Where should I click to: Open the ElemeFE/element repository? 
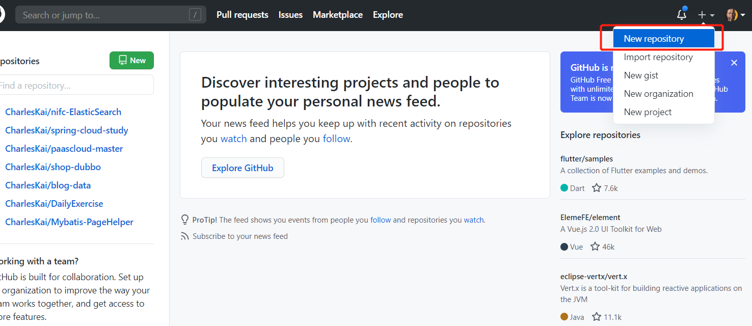coord(590,218)
